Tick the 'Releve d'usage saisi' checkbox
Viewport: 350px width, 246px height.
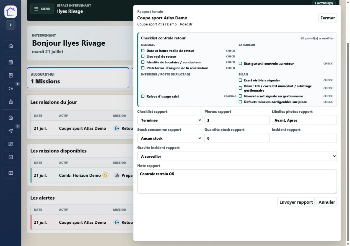click(x=143, y=96)
